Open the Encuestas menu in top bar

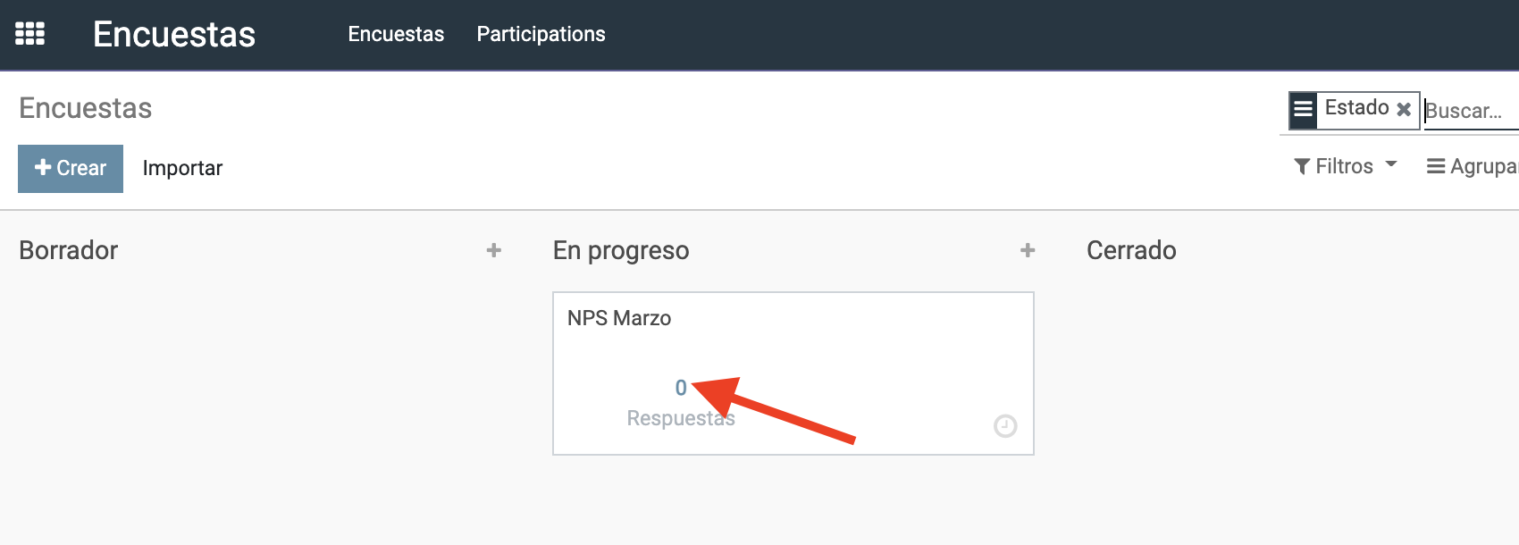tap(396, 34)
